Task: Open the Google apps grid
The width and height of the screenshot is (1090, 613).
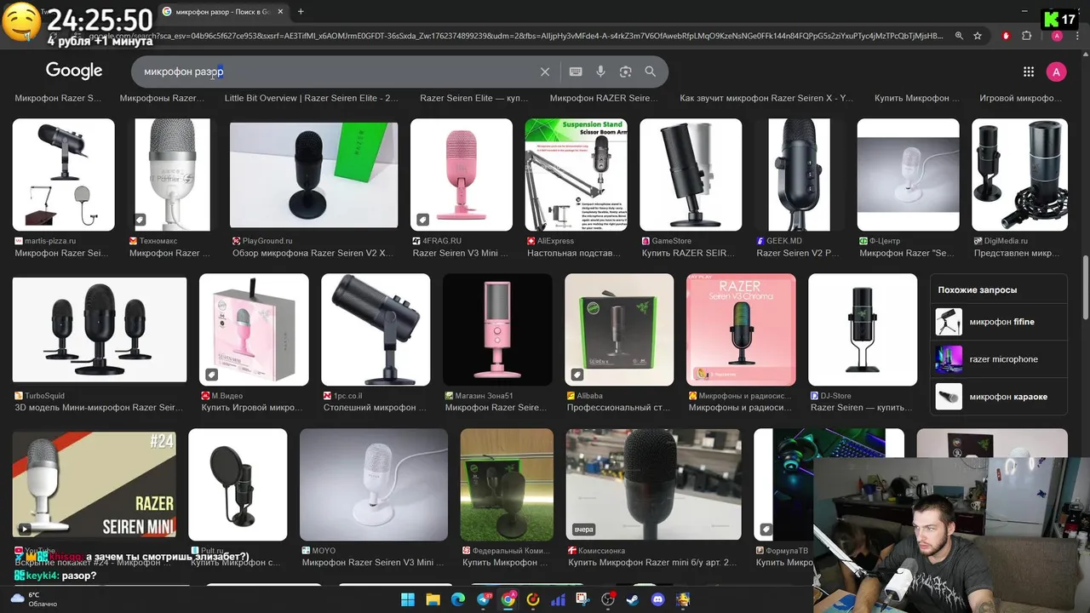Action: tap(1029, 72)
